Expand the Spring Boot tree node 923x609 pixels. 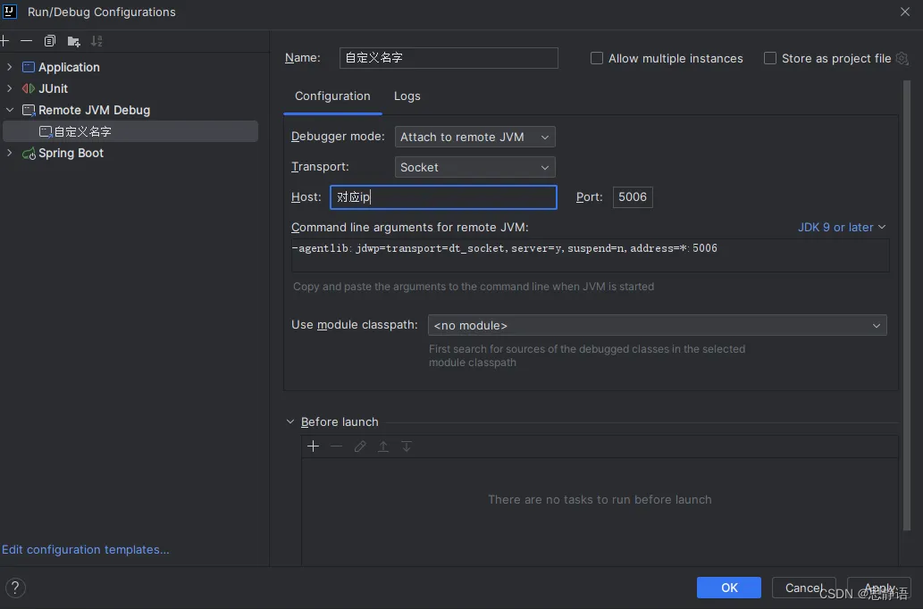(10, 153)
